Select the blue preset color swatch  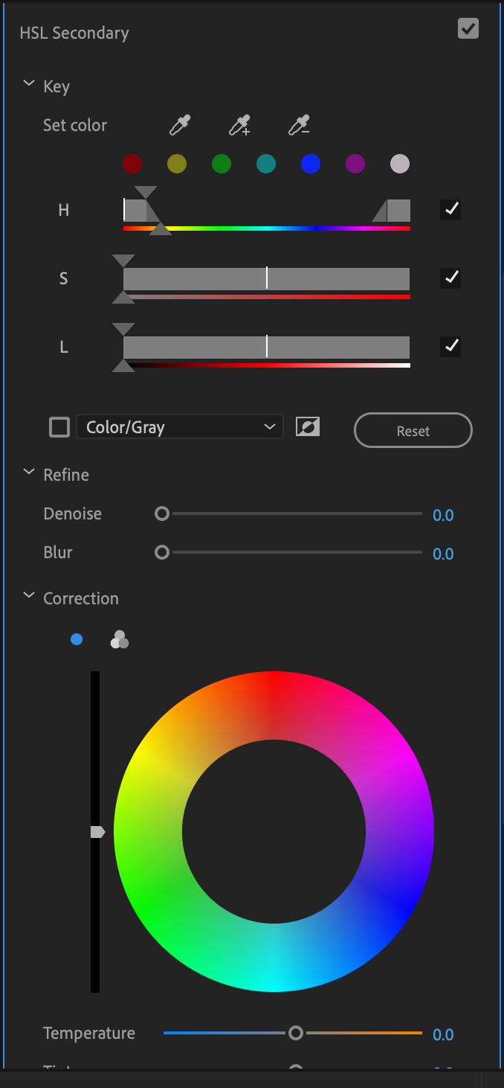pos(310,164)
